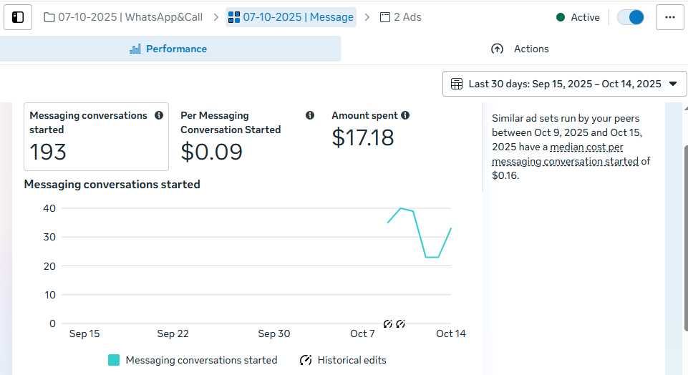Click teal Messaging conversations started legend swatch

point(114,360)
